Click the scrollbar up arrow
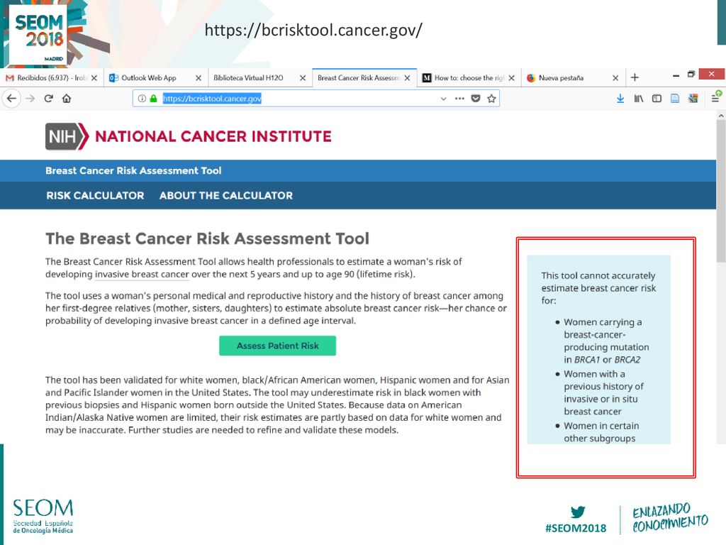 (721, 115)
